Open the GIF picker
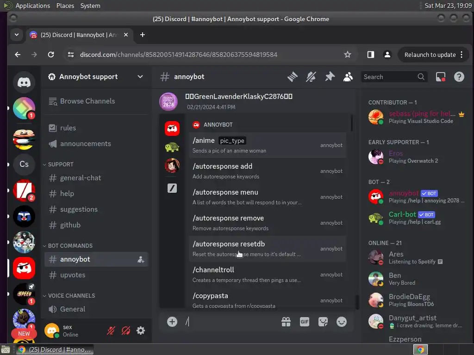 [x=305, y=322]
